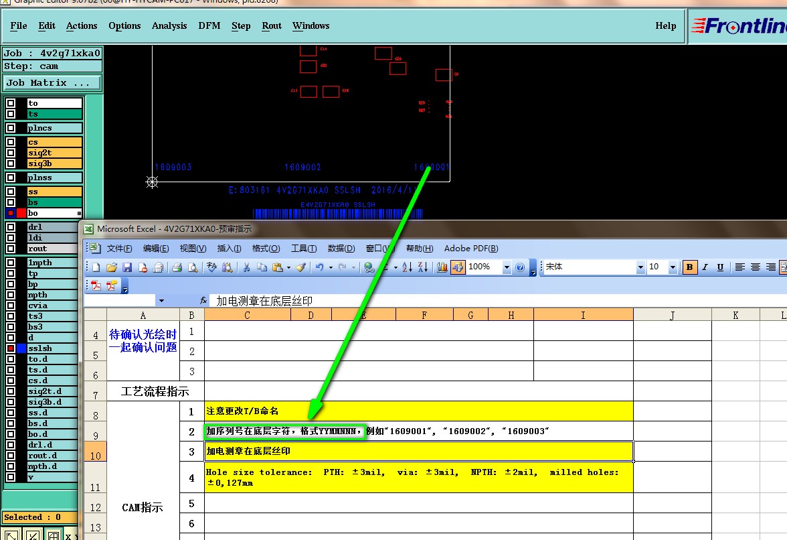This screenshot has height=540, width=787.
Task: Toggle the checkbox for layer 'drl'
Action: pyautogui.click(x=11, y=226)
